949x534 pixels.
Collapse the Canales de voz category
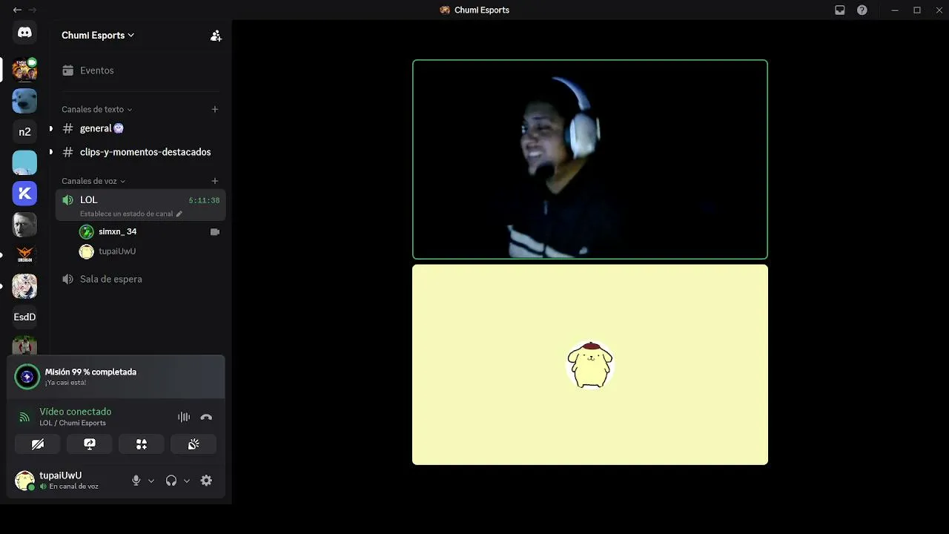(93, 181)
